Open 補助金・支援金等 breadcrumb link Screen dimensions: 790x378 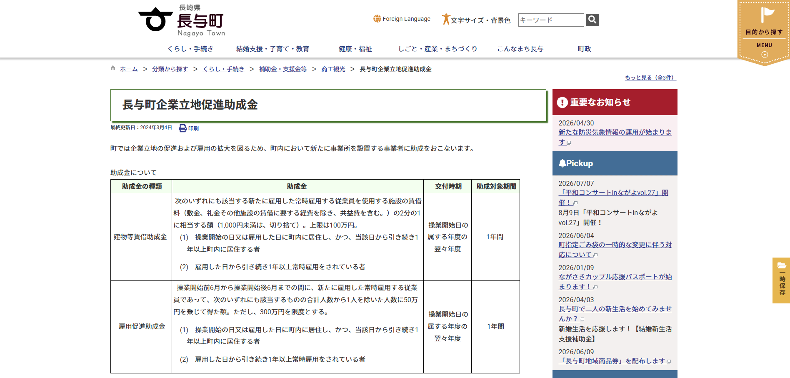click(283, 69)
